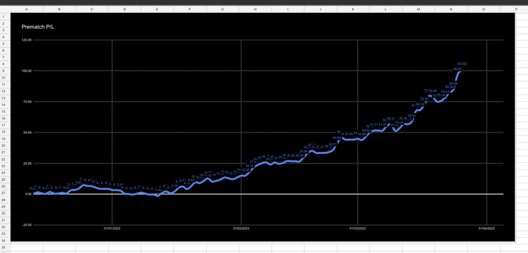
Task: Click the 58.82 data label
Action: click(412, 115)
